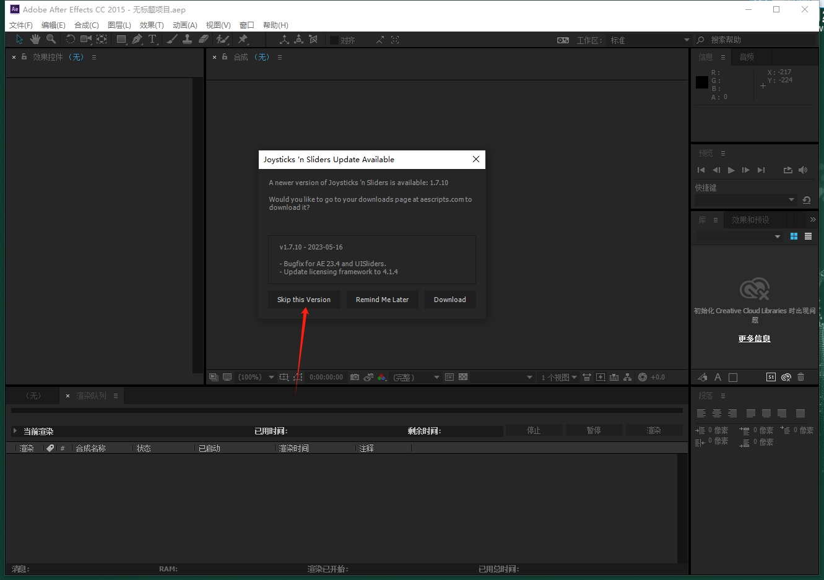Viewport: 824px width, 580px height.
Task: Open the 图层(L) menu
Action: (119, 25)
